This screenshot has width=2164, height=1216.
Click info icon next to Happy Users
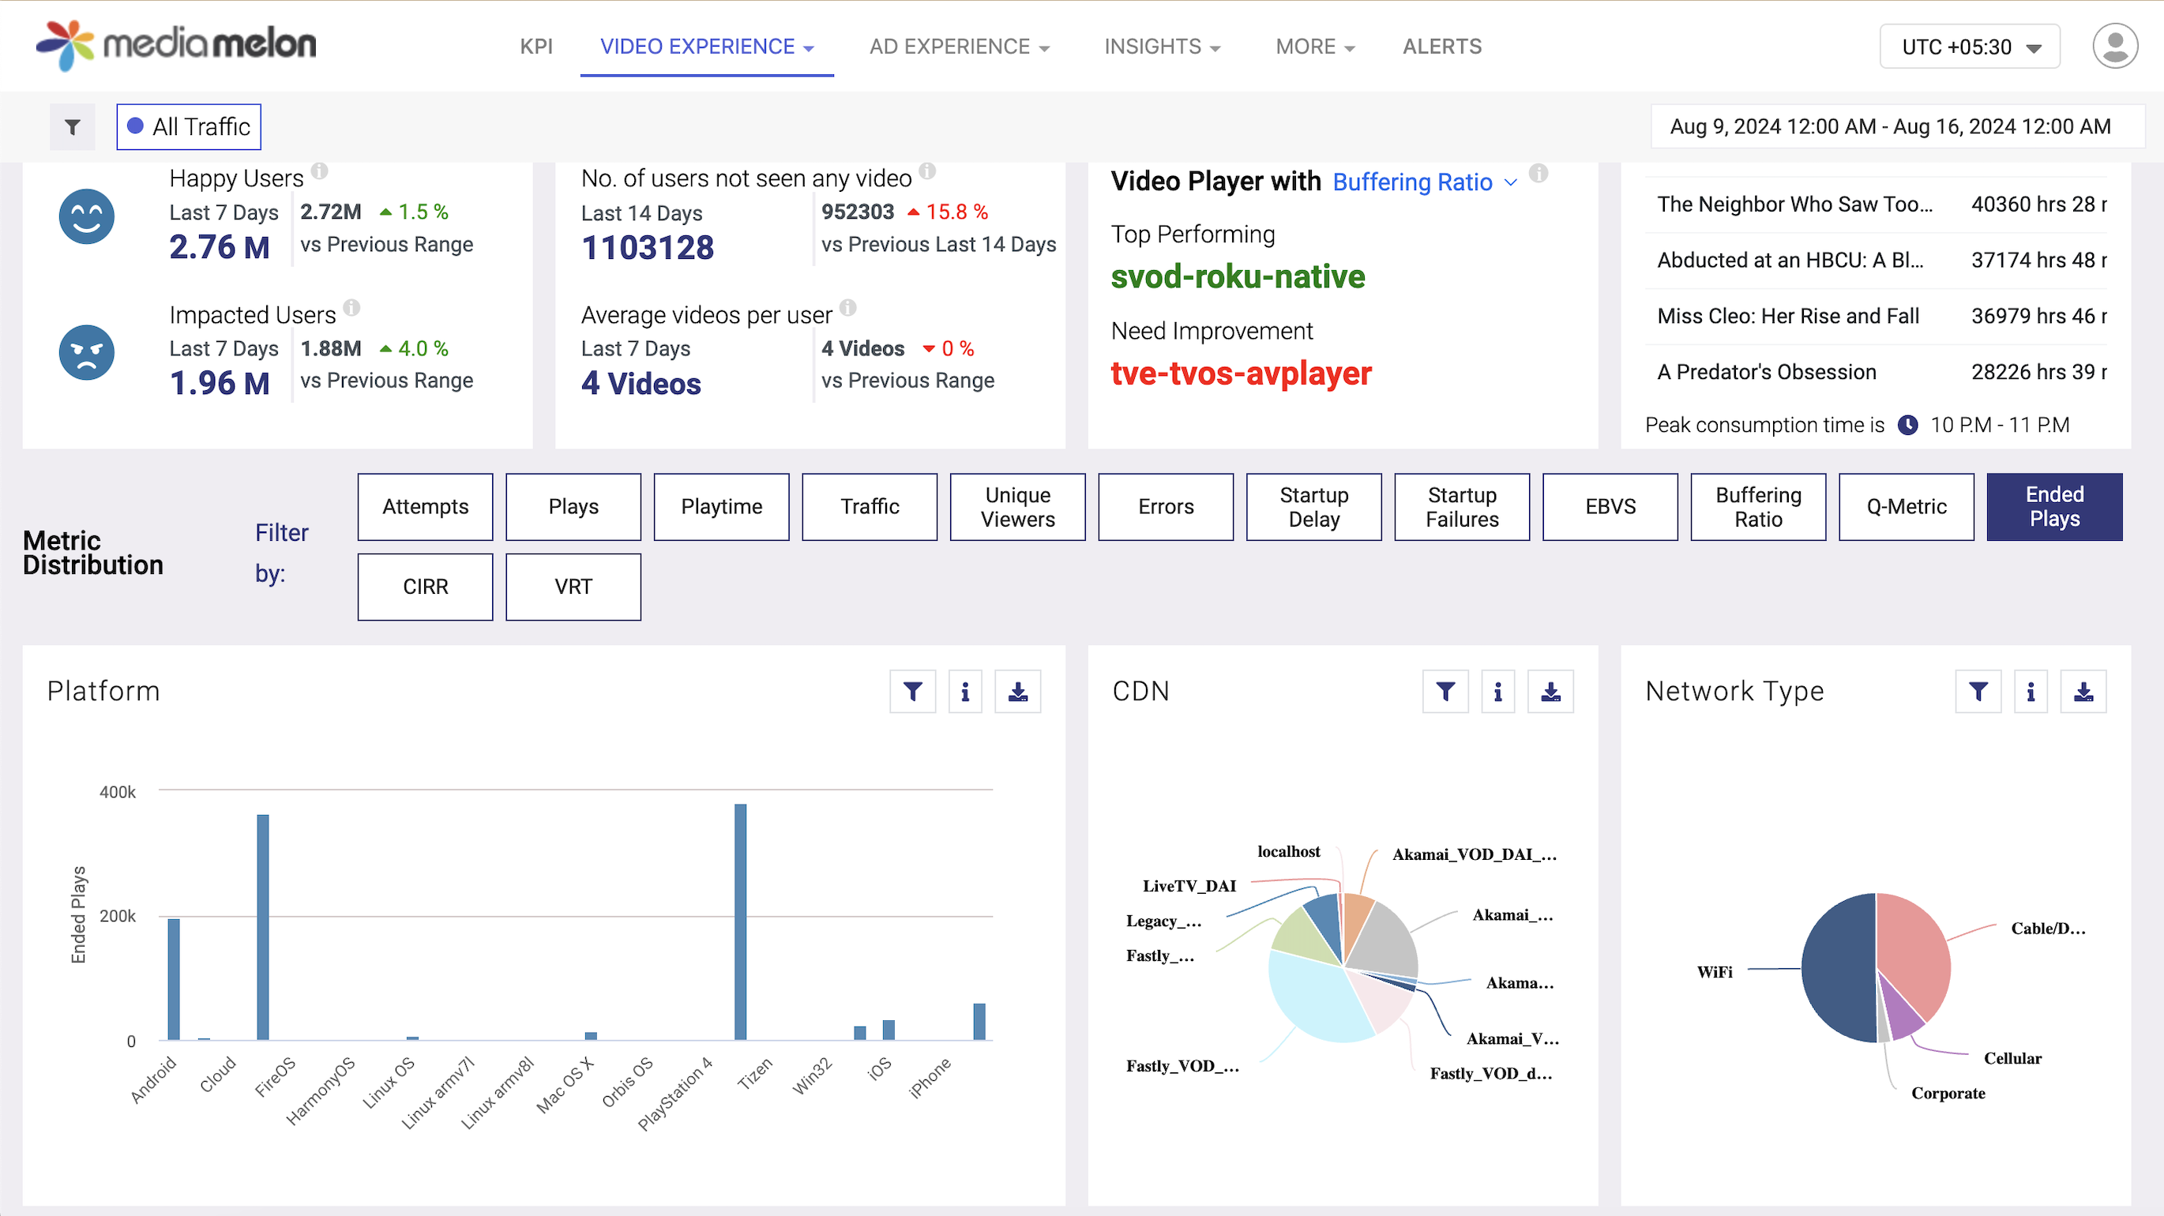point(319,171)
